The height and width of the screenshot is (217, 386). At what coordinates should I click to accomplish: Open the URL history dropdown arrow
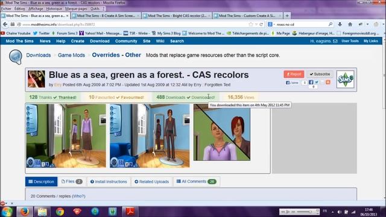pyautogui.click(x=256, y=24)
